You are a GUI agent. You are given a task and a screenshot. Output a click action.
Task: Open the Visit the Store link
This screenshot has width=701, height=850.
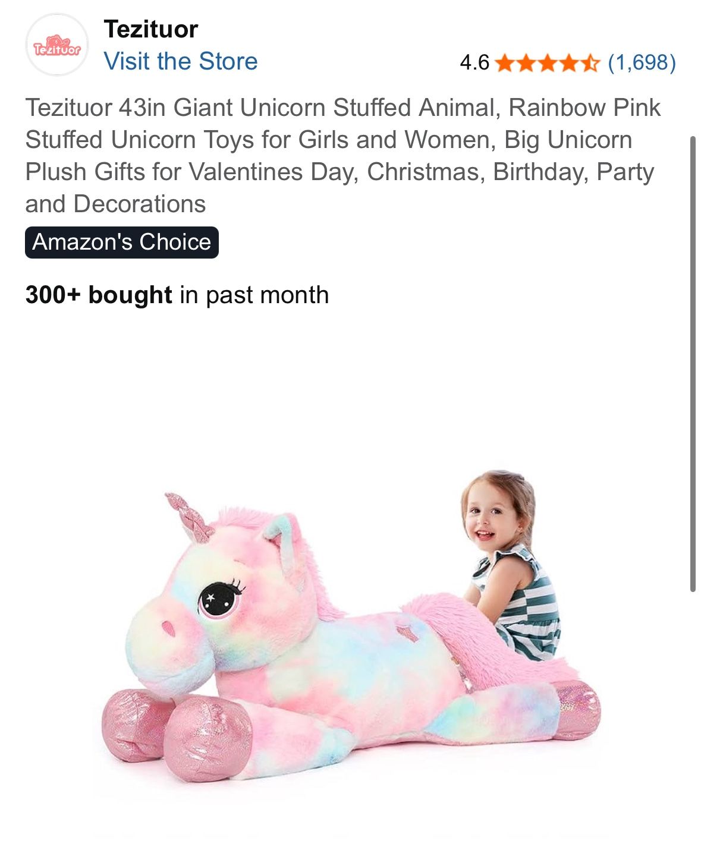pyautogui.click(x=181, y=61)
